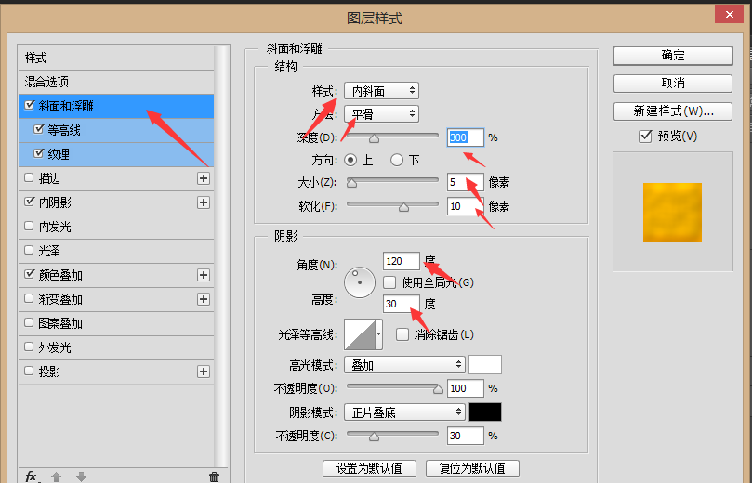This screenshot has height=483, width=752.
Task: Open the 高光模式 dropdown showing 叠加
Action: point(404,365)
